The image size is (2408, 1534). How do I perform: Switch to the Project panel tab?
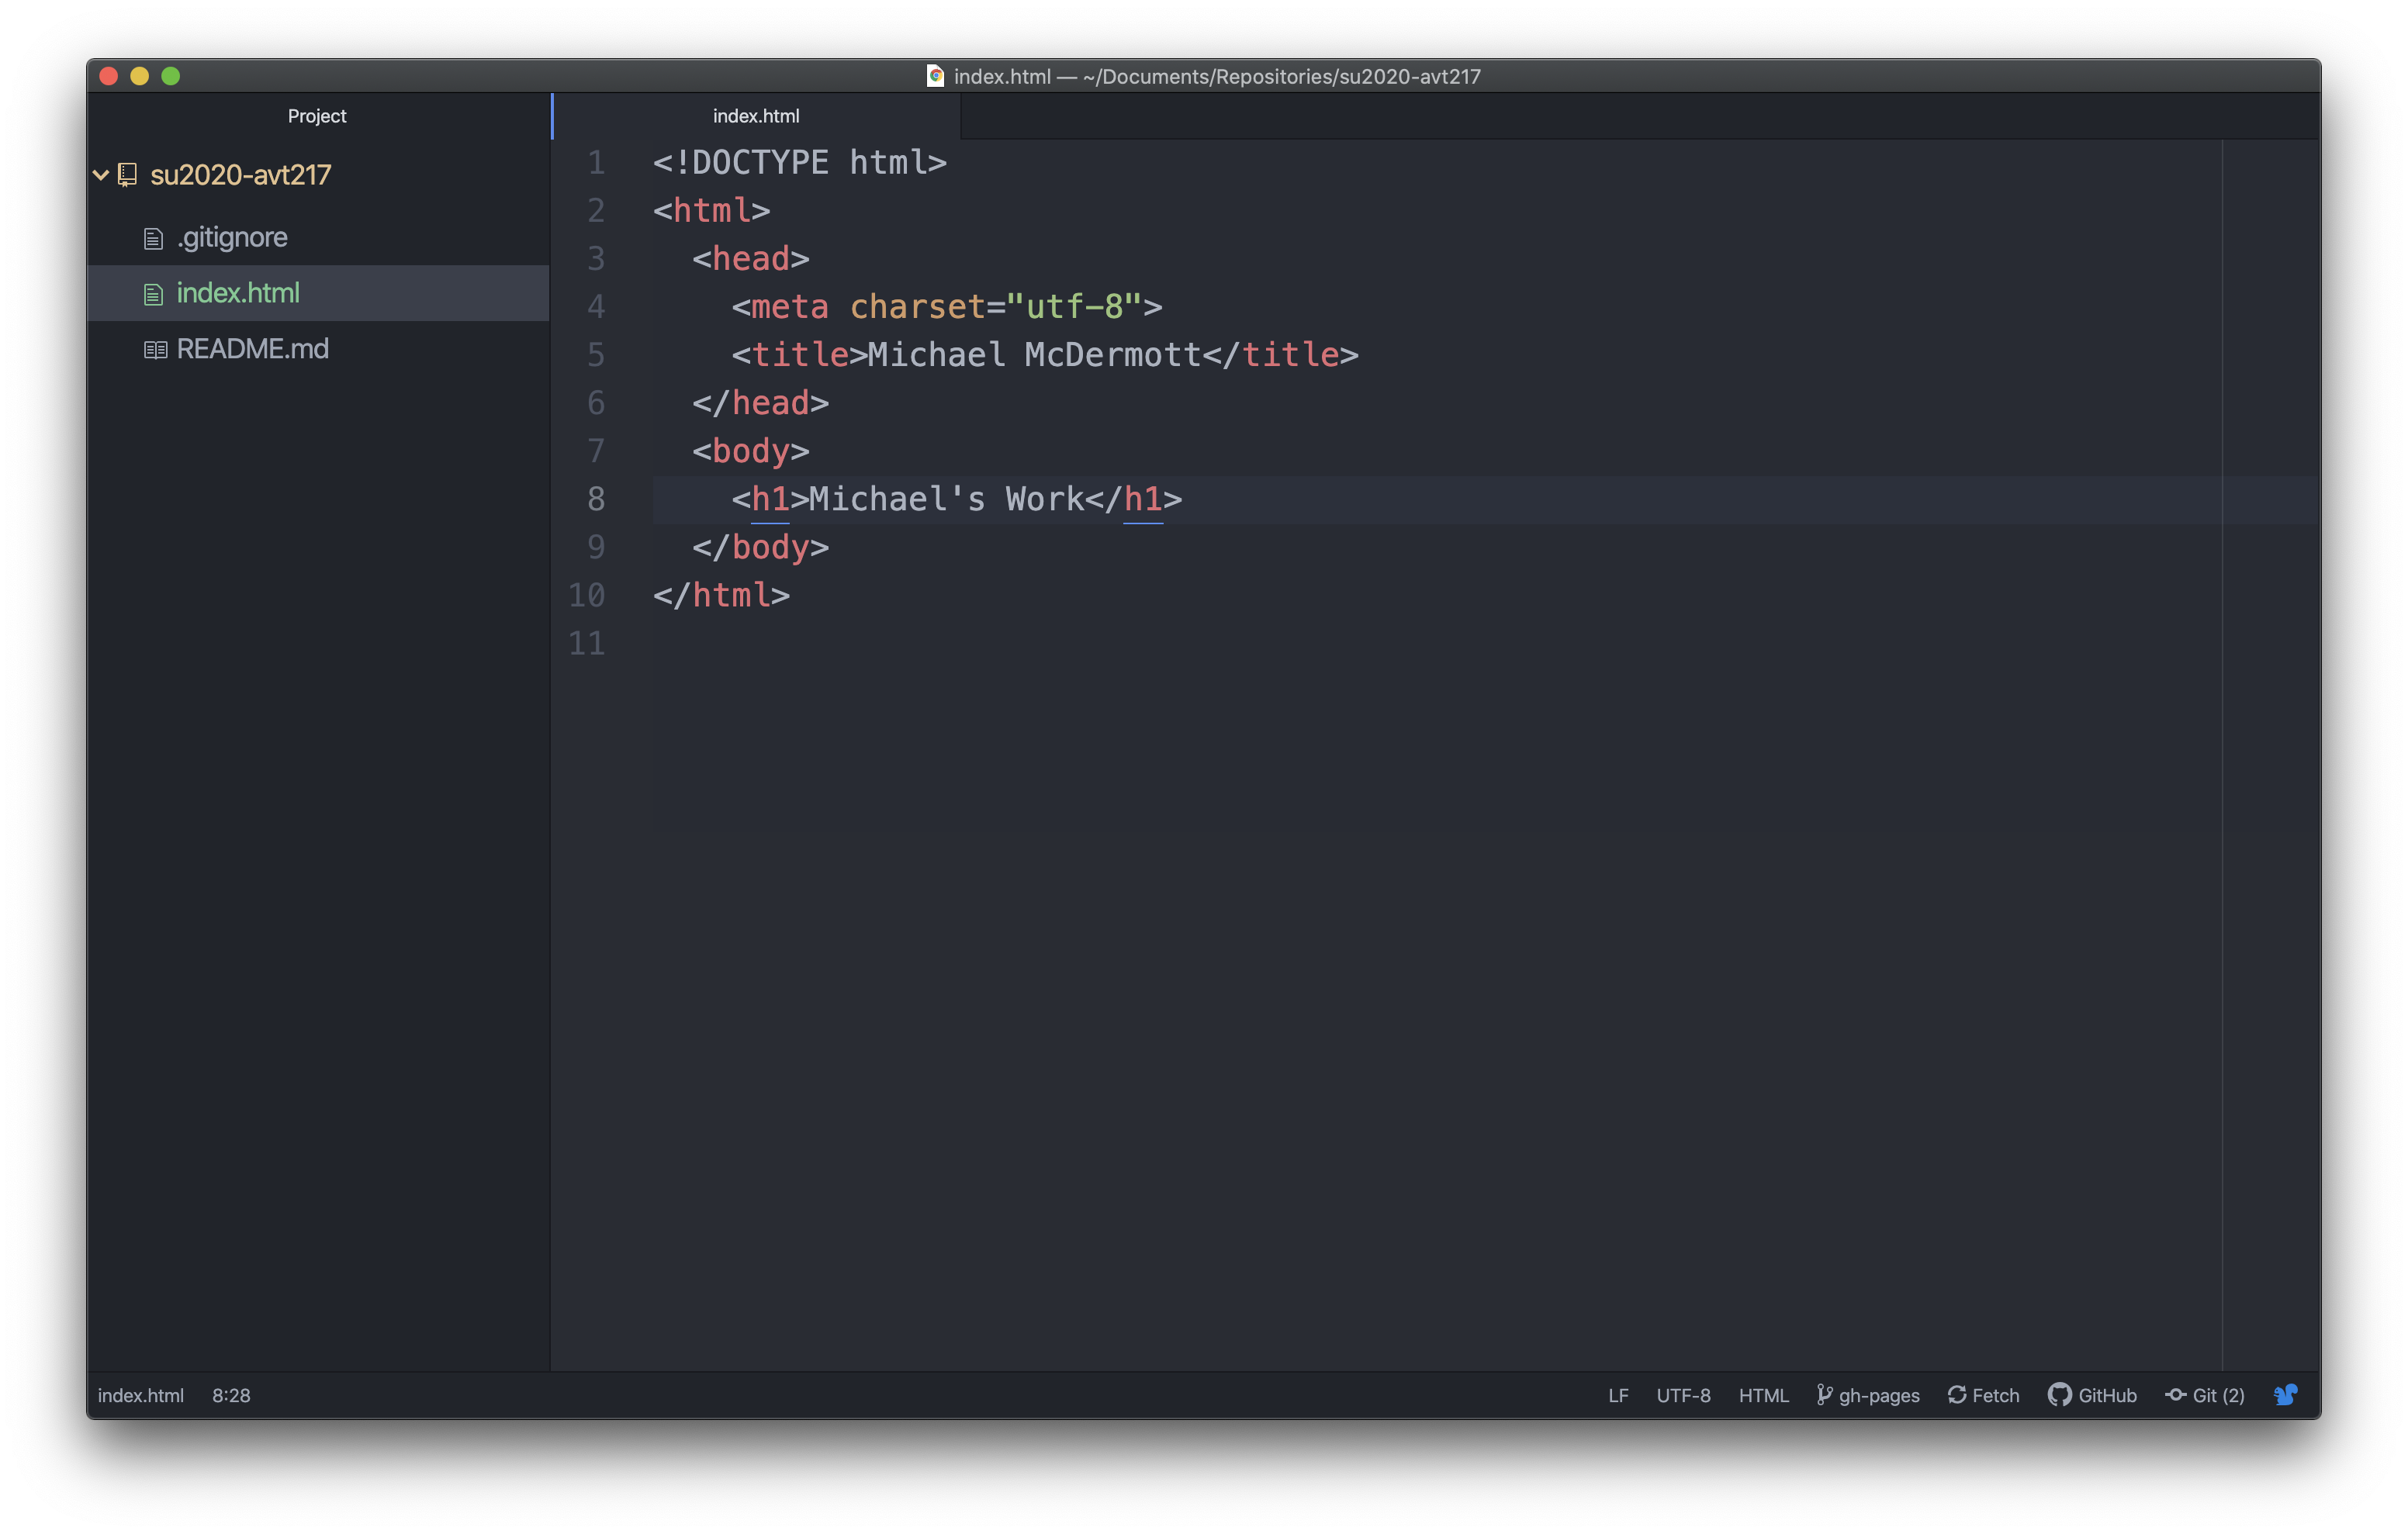[x=317, y=116]
